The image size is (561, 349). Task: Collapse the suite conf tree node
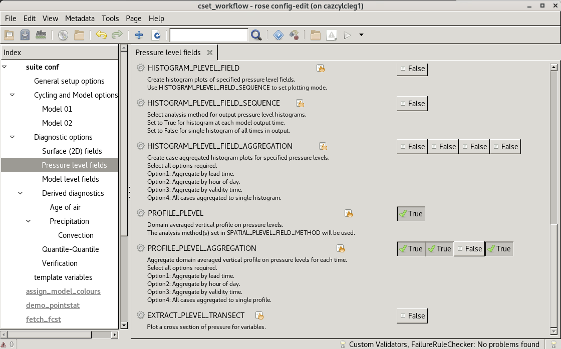(5, 67)
